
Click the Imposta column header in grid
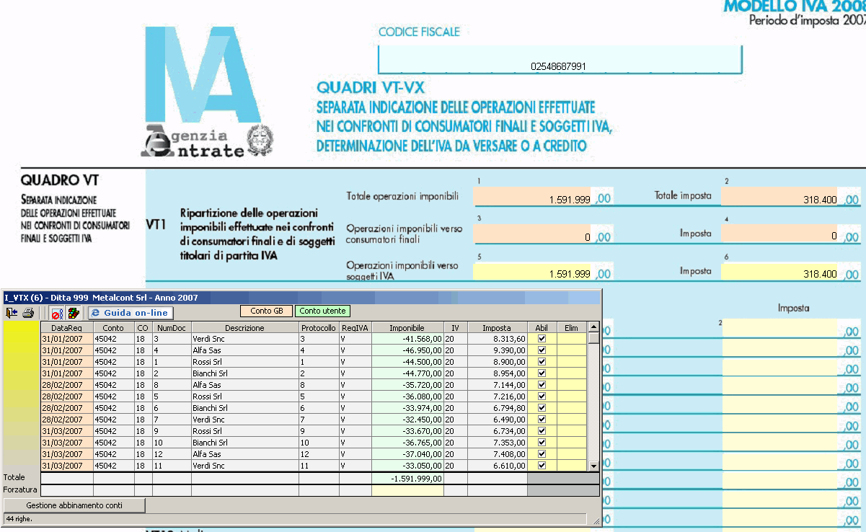click(497, 327)
